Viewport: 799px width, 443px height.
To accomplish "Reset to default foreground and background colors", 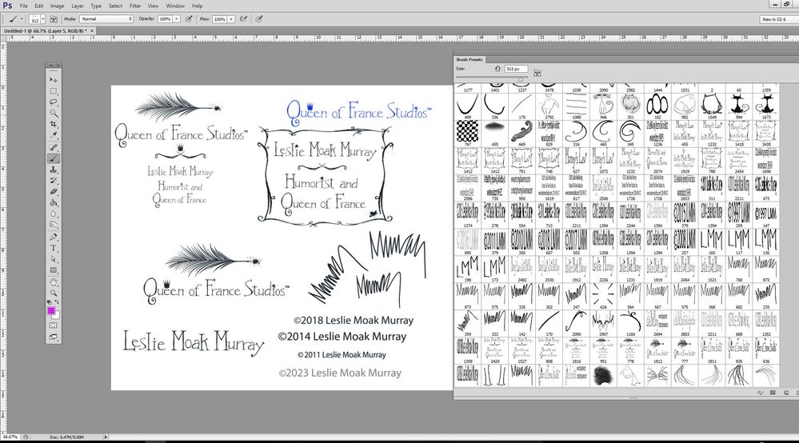I will 50,302.
